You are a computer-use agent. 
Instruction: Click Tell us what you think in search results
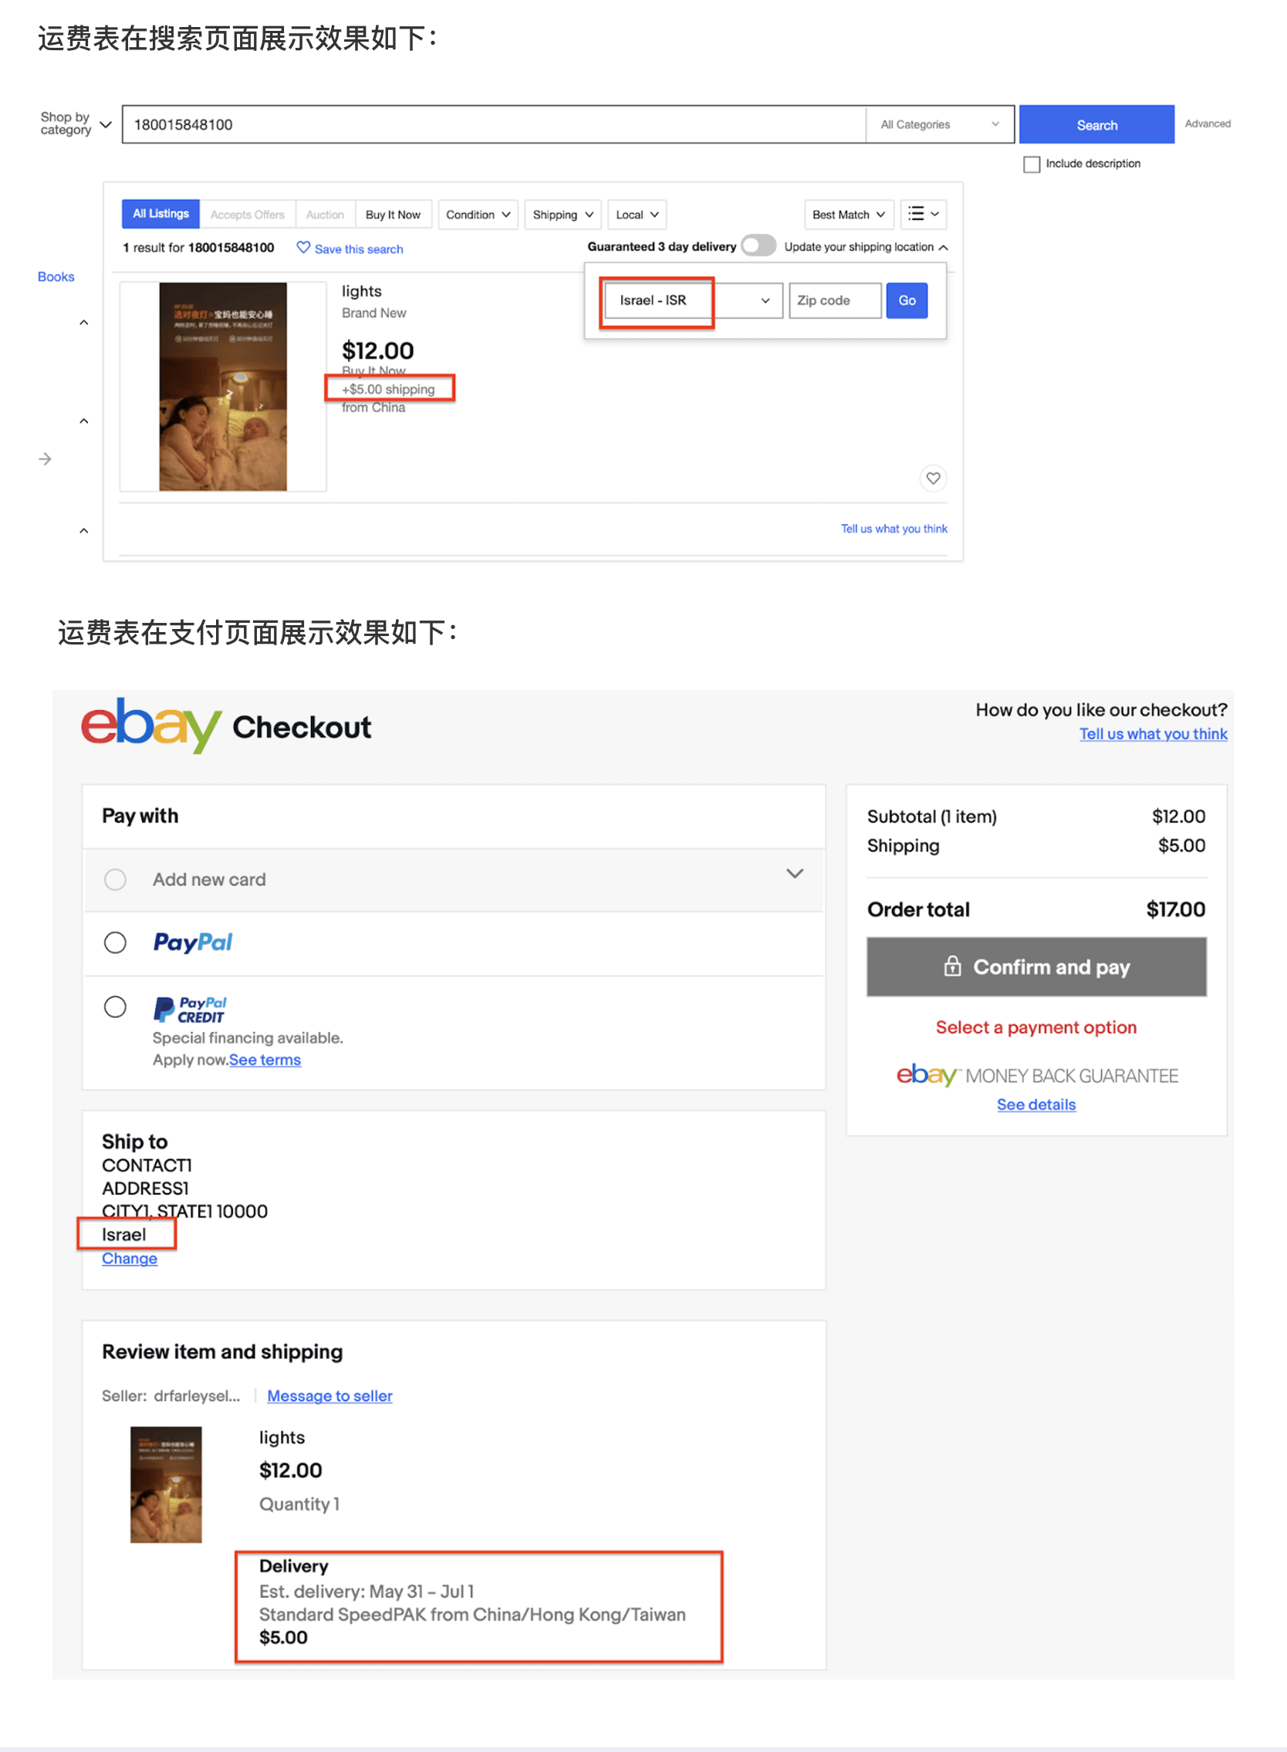[893, 529]
